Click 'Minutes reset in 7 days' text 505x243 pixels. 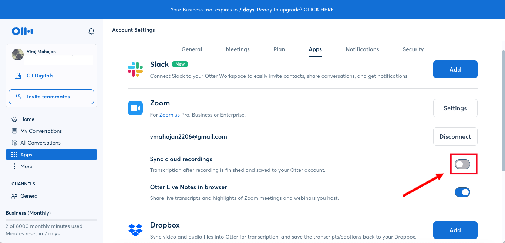33,233
